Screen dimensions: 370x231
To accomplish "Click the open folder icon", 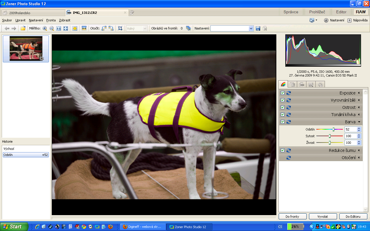I will click(x=23, y=28).
